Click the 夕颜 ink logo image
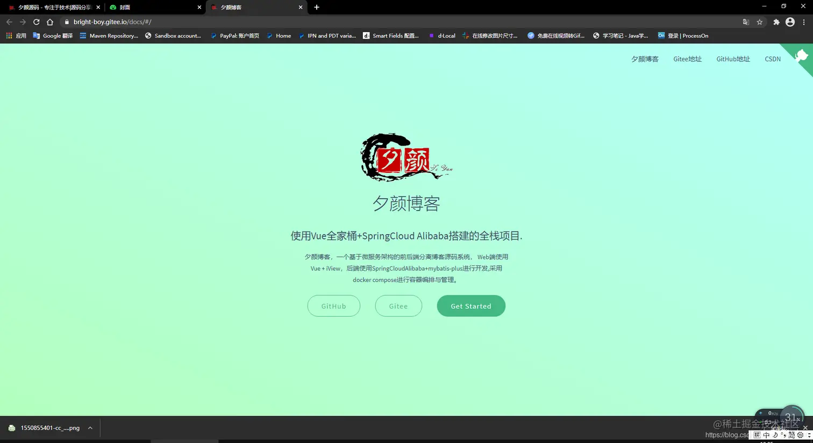This screenshot has width=813, height=443. click(406, 157)
